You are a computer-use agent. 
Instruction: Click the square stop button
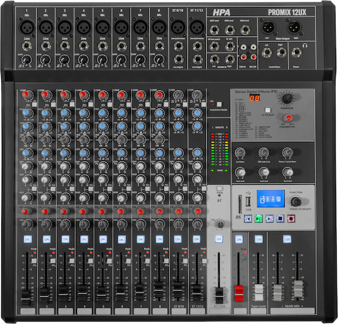pos(280,218)
